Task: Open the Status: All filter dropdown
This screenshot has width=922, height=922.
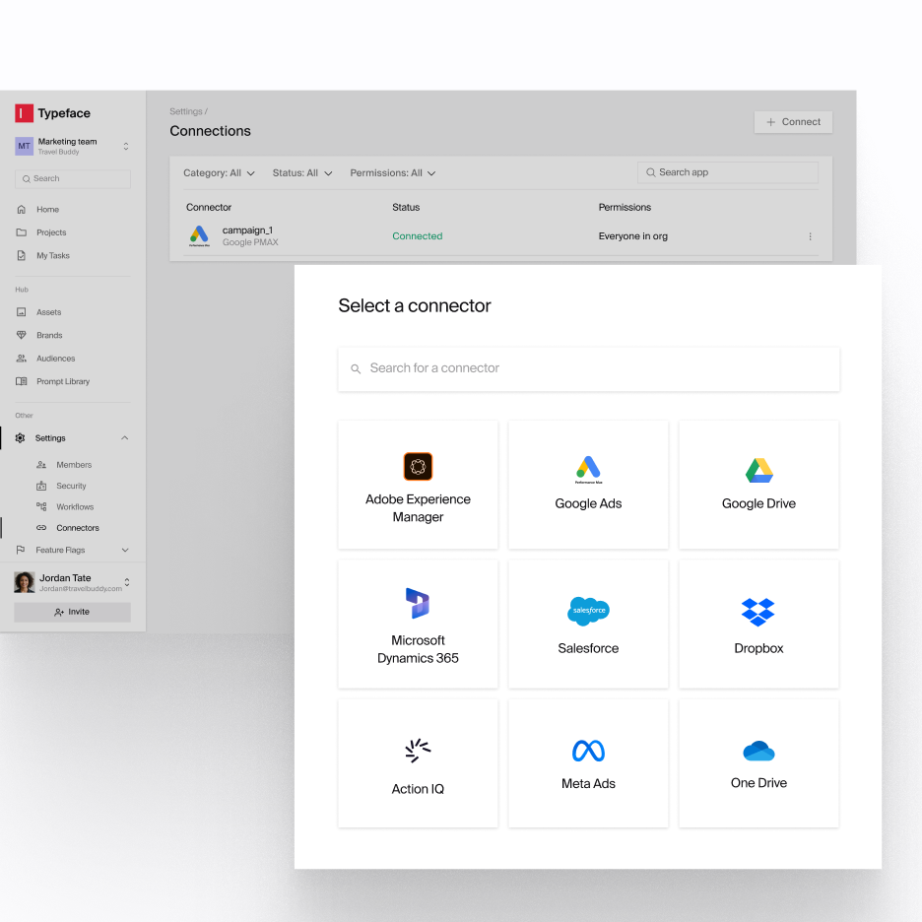Action: tap(302, 173)
